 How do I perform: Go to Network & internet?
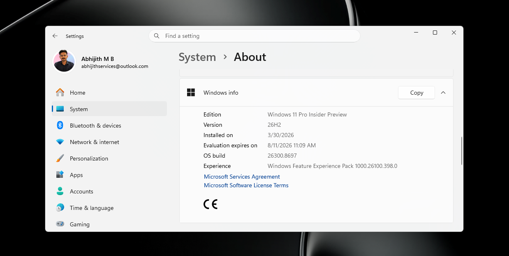[109, 142]
